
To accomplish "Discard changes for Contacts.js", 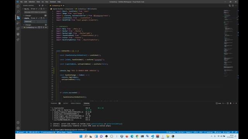I will [x=41, y=27].
